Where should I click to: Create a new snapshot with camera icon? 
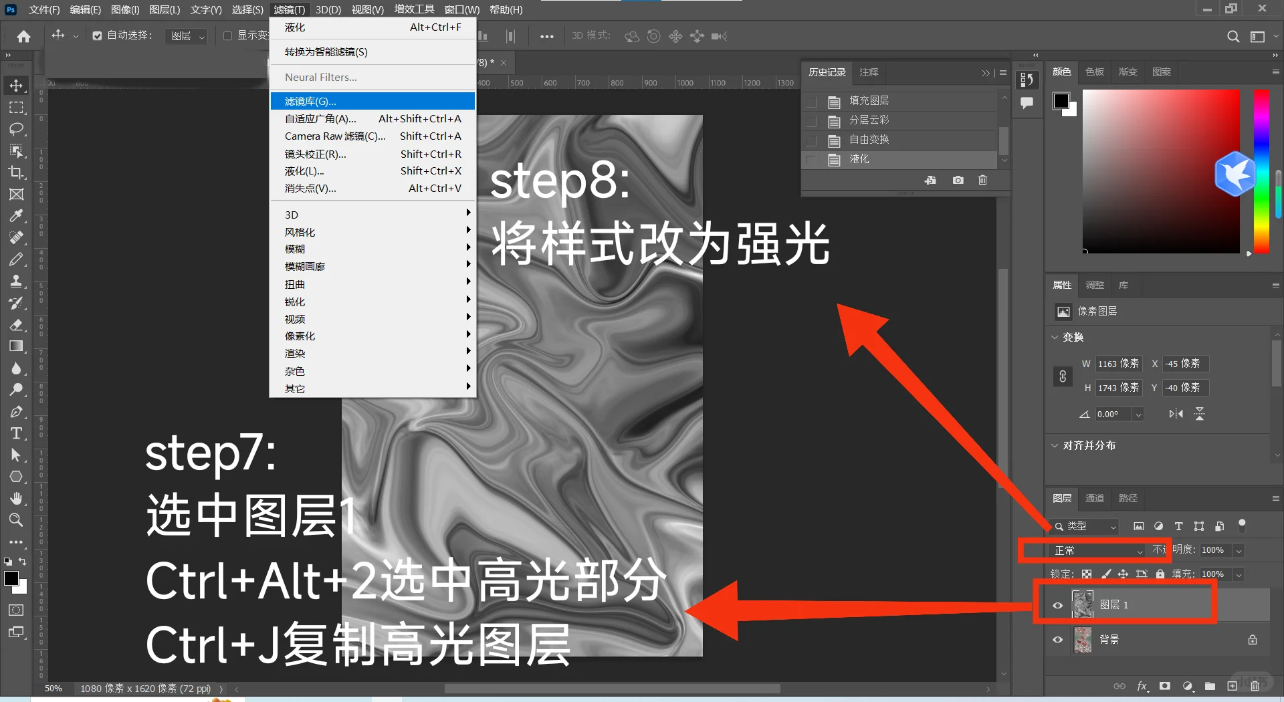point(958,180)
